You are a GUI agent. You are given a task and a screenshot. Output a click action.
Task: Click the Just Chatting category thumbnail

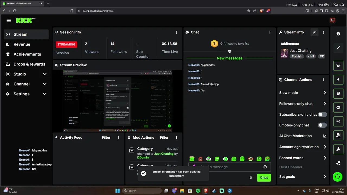[284, 54]
